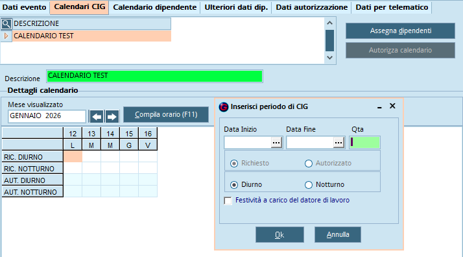
Task: Click the AUT. DIURNO row header
Action: [x=32, y=180]
